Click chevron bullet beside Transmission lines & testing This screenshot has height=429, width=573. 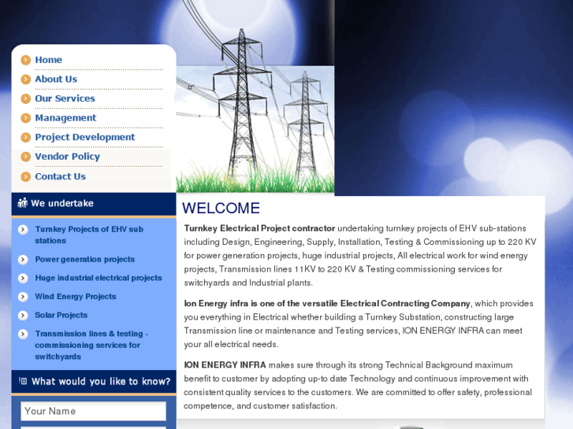[x=23, y=334]
